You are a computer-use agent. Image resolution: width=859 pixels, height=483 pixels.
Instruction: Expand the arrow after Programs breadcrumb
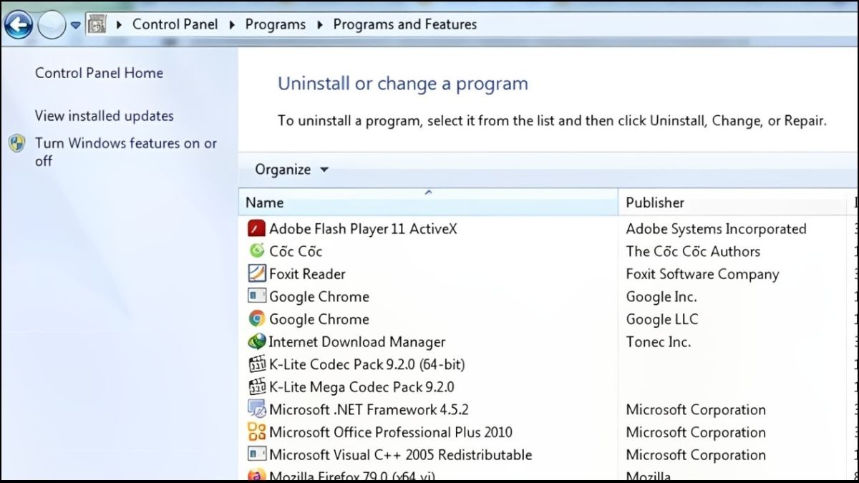coord(319,24)
